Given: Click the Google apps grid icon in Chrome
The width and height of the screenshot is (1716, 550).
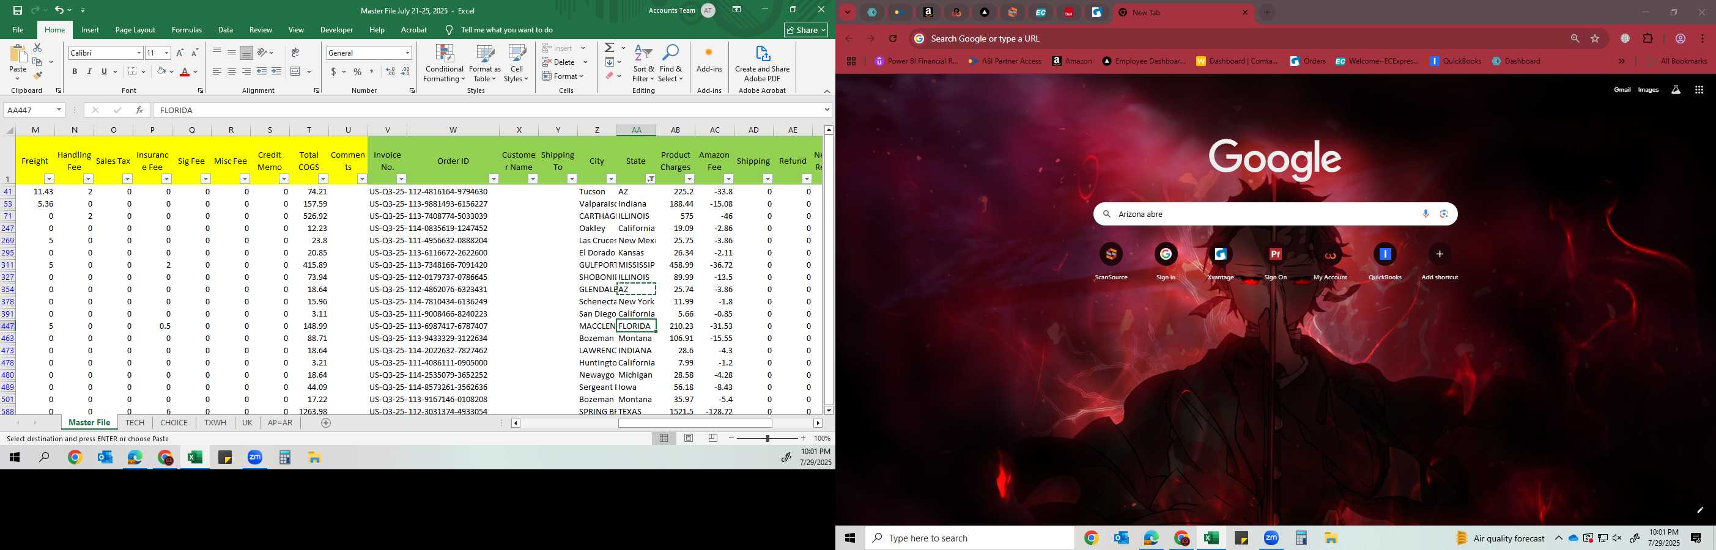Looking at the screenshot, I should [x=1699, y=90].
